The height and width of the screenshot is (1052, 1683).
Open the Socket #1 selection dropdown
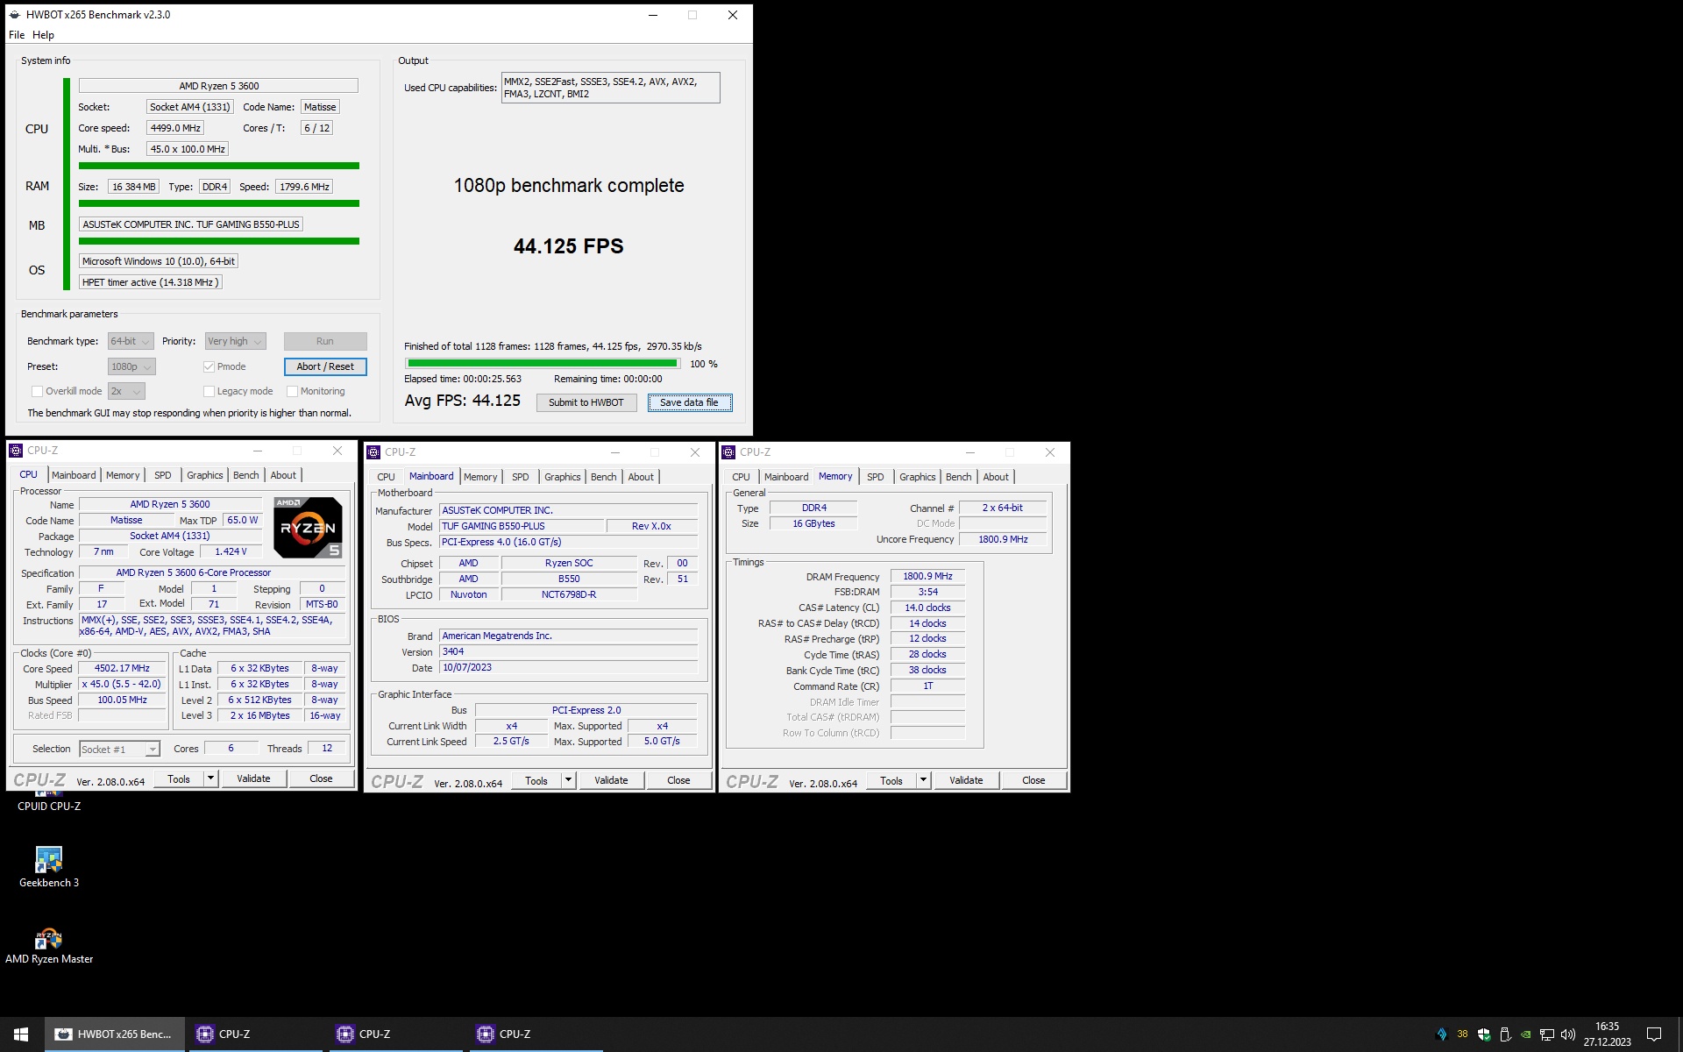(120, 749)
